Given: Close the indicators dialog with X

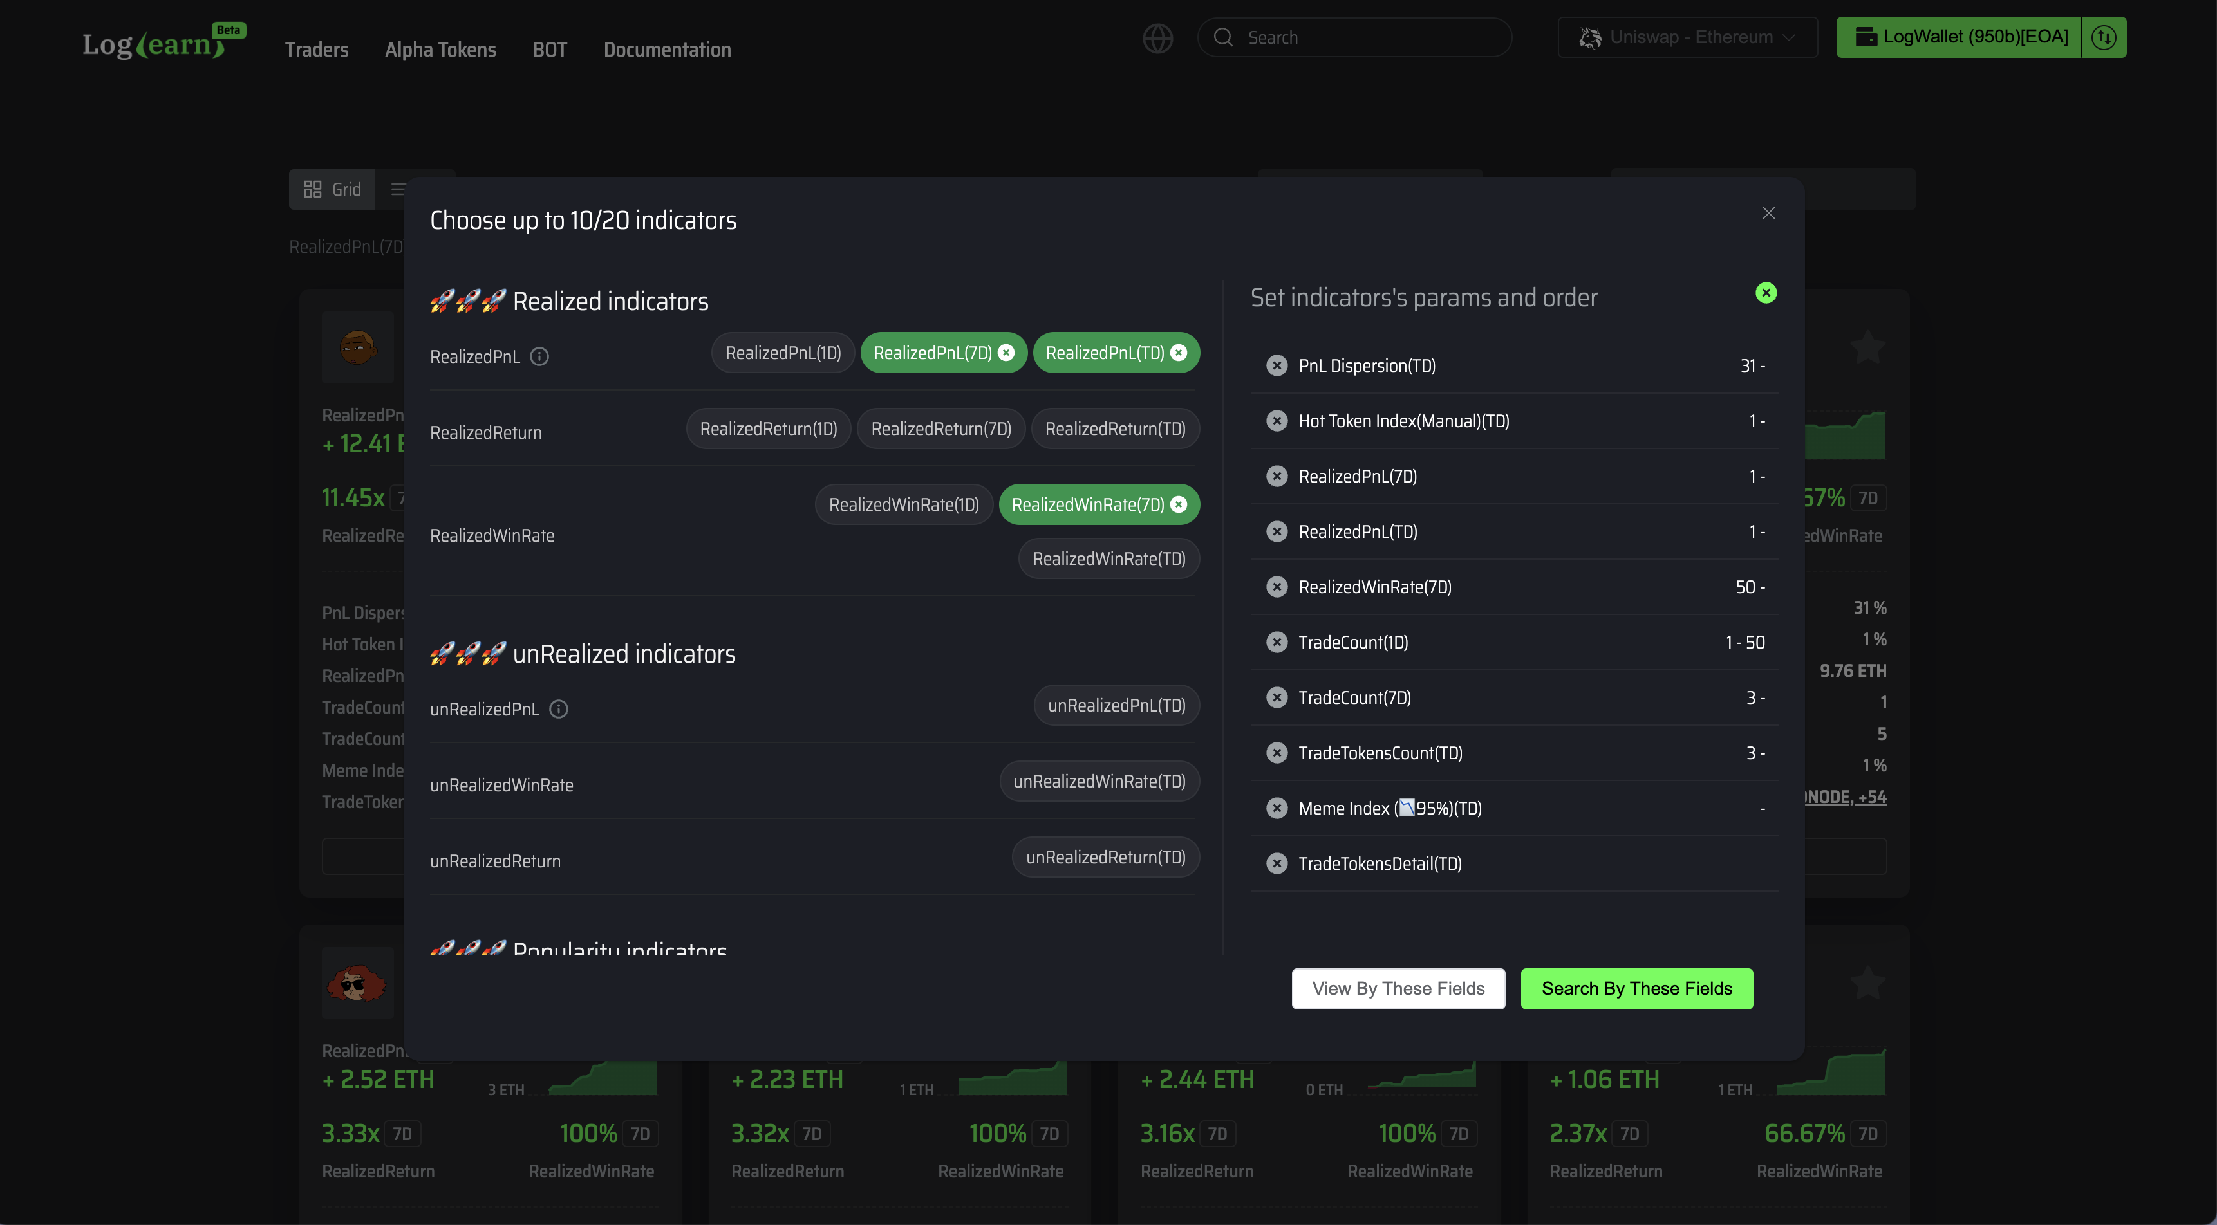Looking at the screenshot, I should click(1768, 212).
